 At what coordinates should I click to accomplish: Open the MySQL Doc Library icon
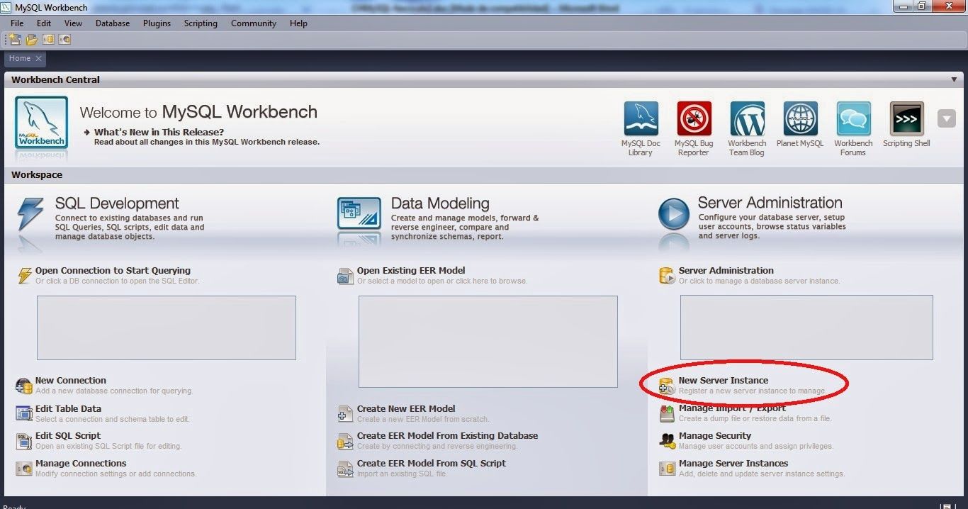(x=641, y=119)
